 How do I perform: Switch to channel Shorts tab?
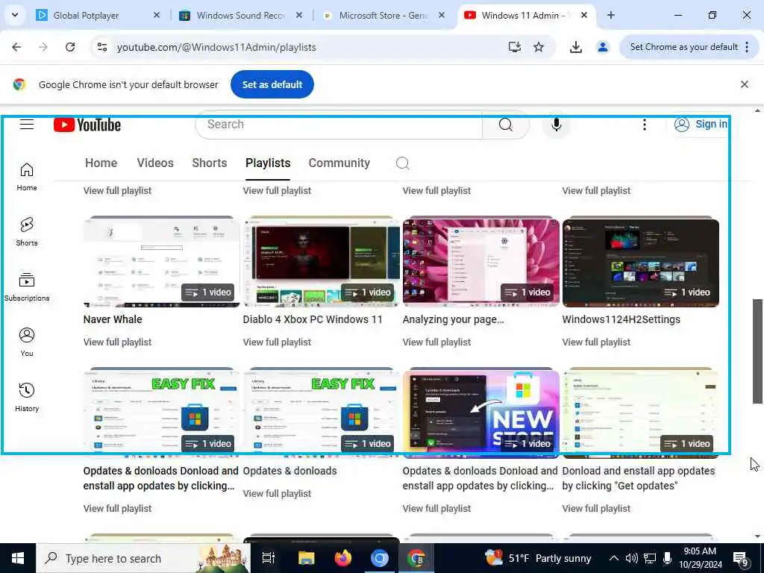tap(210, 163)
